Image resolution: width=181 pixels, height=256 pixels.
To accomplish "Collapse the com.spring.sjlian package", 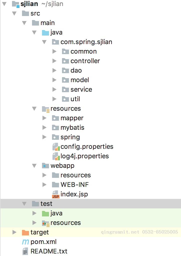I will tap(44, 42).
